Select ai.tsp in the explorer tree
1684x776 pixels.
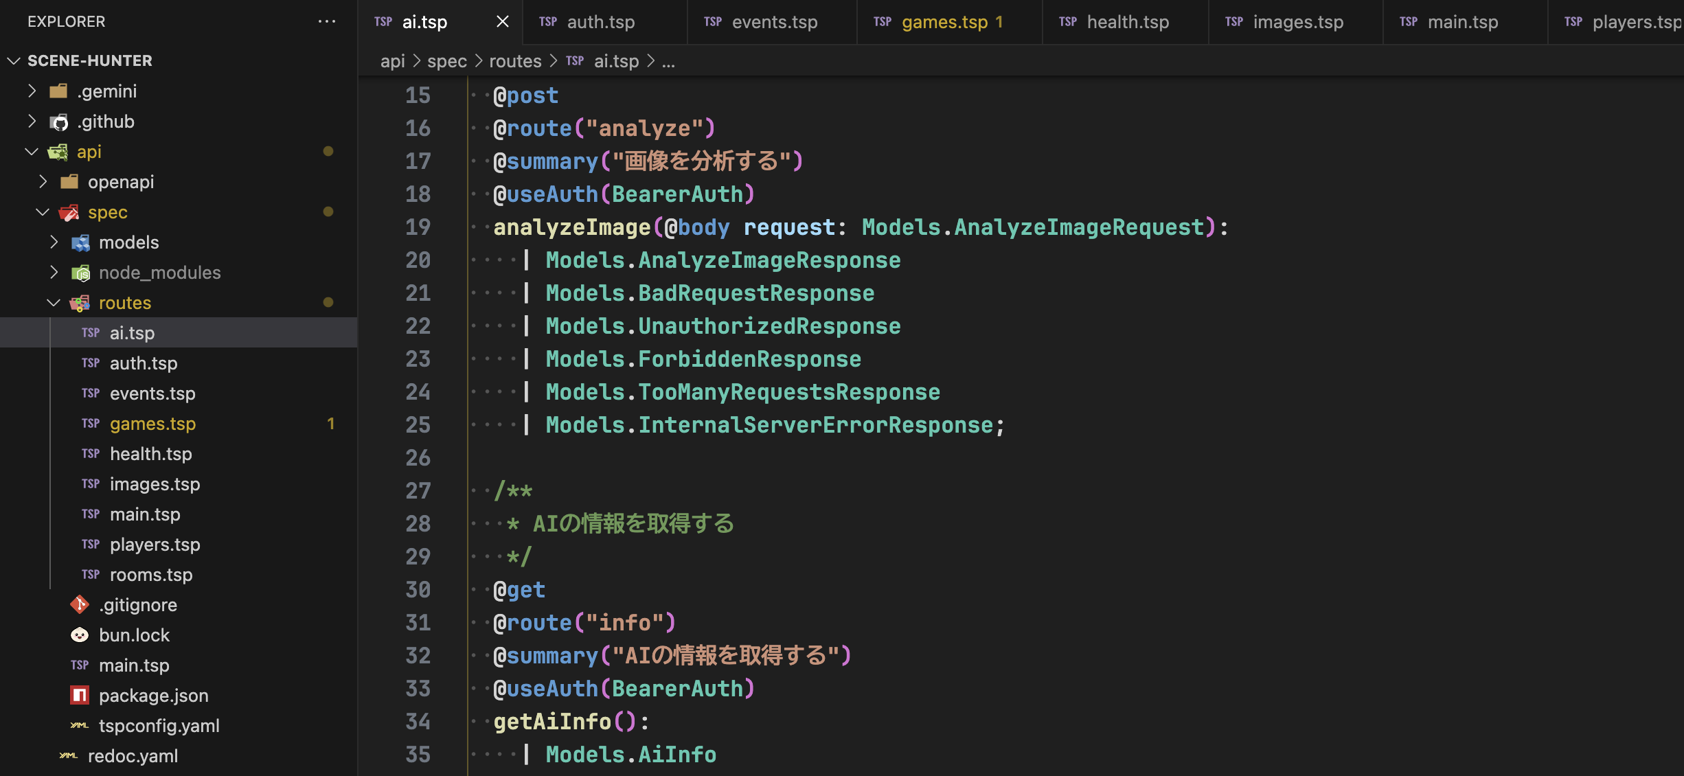pos(179,332)
